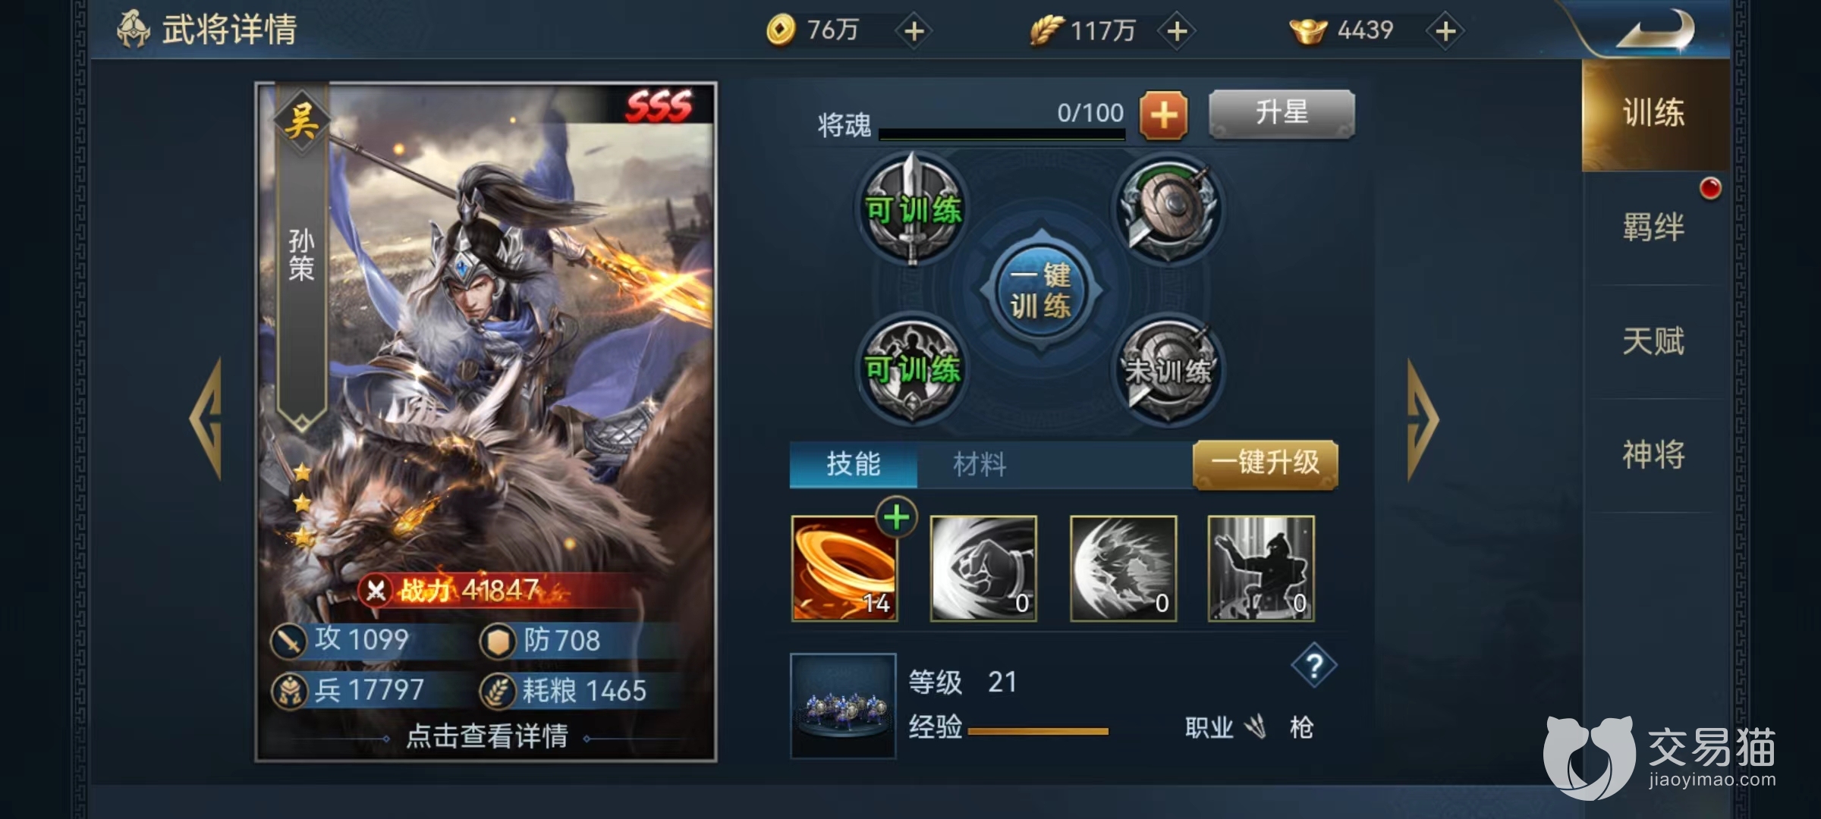Screen dimensions: 1821x819
Task: Add gold coins with plus button
Action: coord(914,31)
